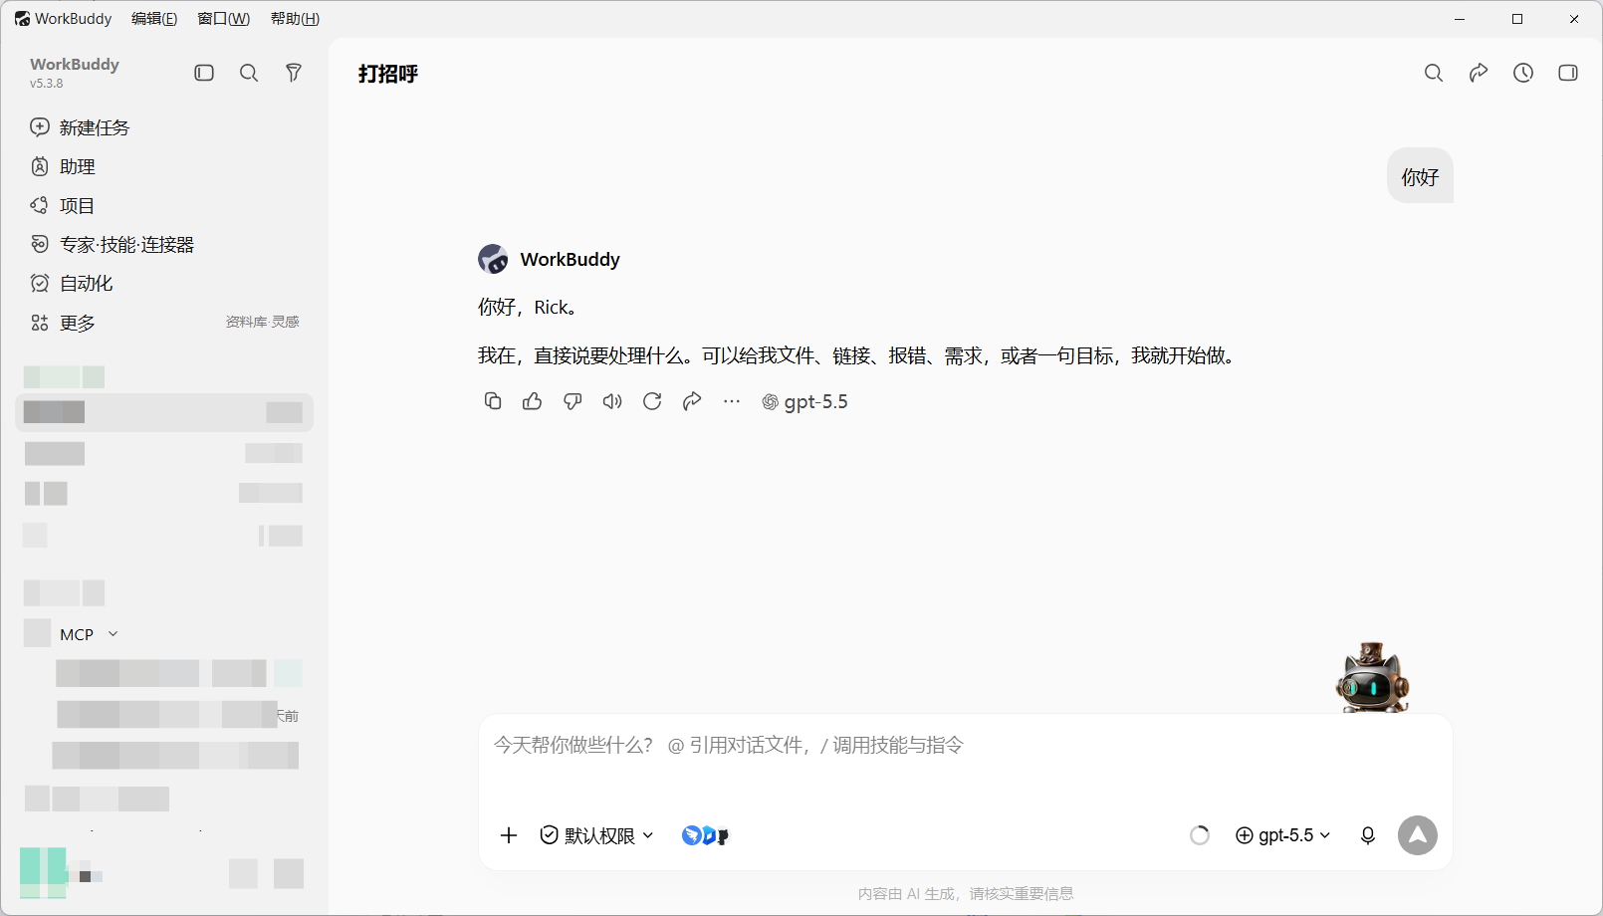Open the sidebar filter funnel icon
The height and width of the screenshot is (916, 1603).
tap(294, 73)
